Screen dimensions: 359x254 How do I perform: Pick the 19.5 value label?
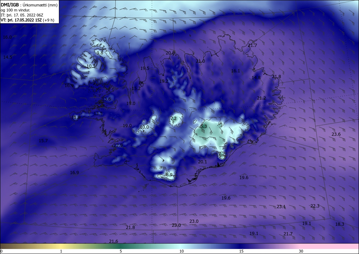point(145,68)
